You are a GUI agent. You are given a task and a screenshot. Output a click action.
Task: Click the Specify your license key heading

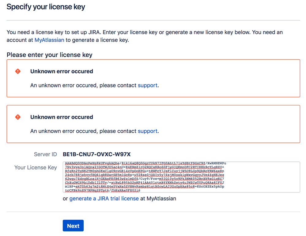coord(46,7)
